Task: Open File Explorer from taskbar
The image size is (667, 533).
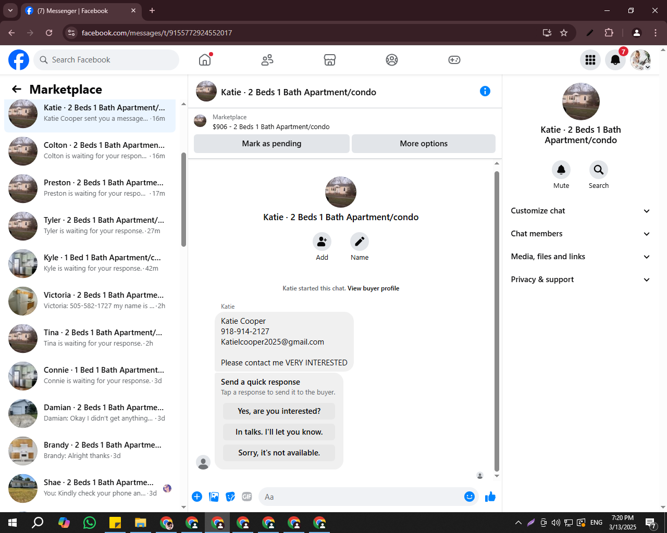Action: (x=141, y=523)
